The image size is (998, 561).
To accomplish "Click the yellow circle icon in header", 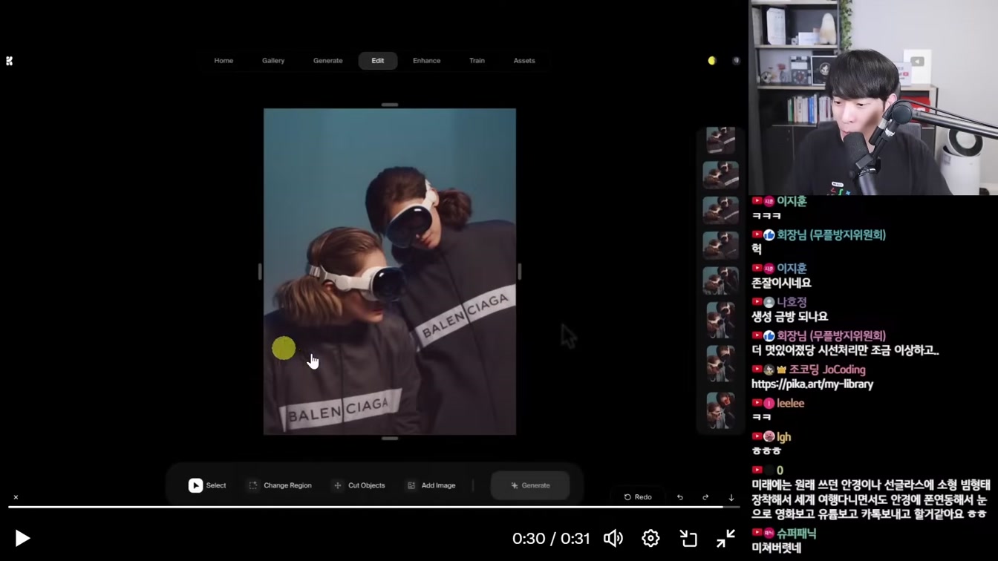I will (712, 61).
